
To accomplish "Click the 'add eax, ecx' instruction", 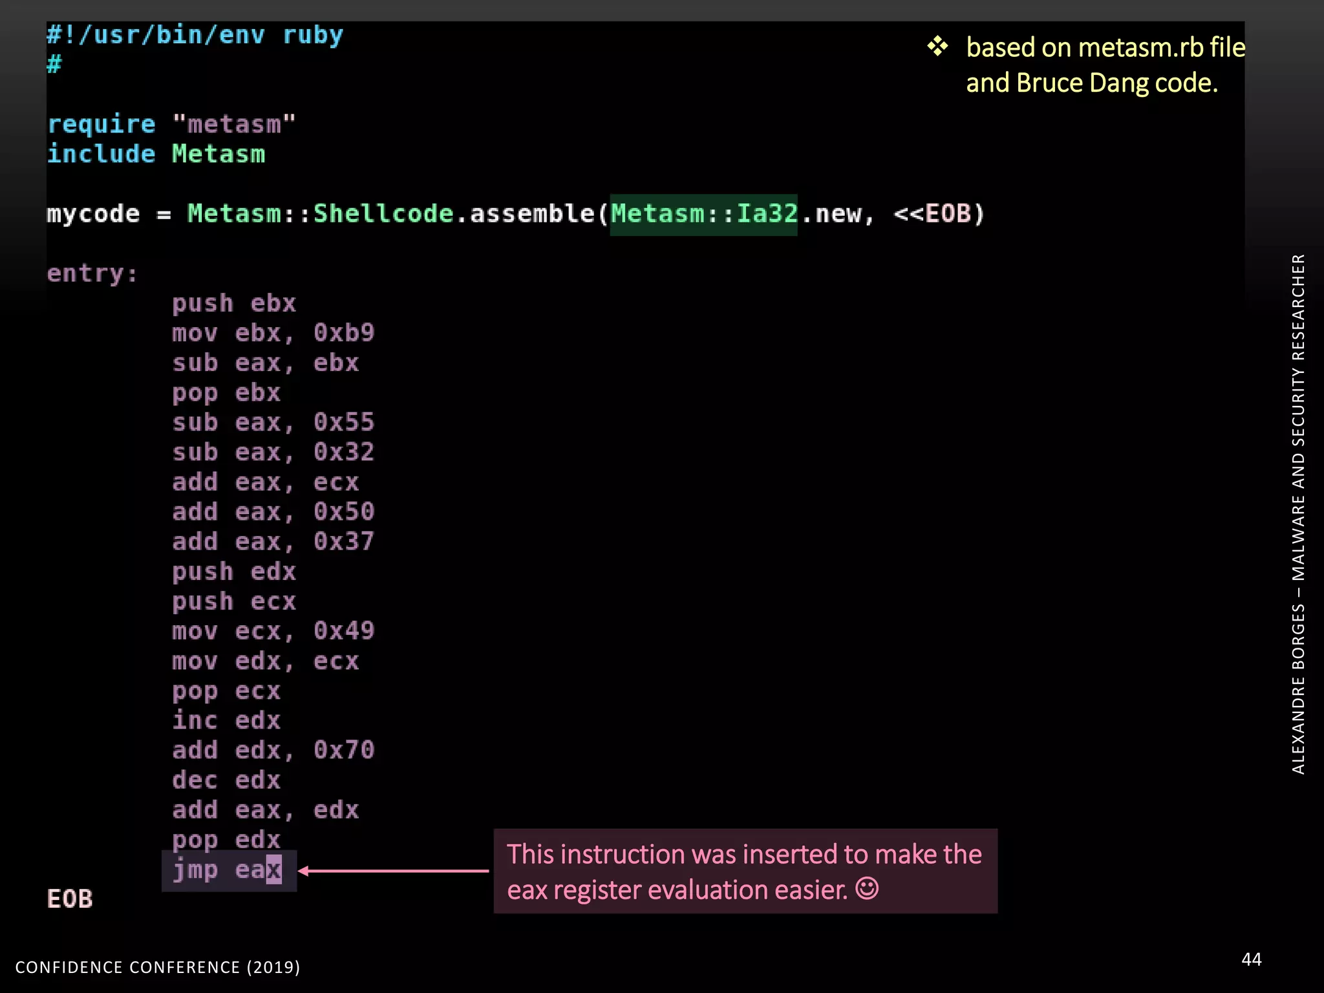I will [x=265, y=482].
